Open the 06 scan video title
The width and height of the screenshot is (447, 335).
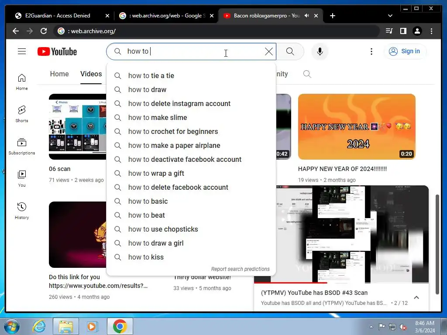click(59, 169)
